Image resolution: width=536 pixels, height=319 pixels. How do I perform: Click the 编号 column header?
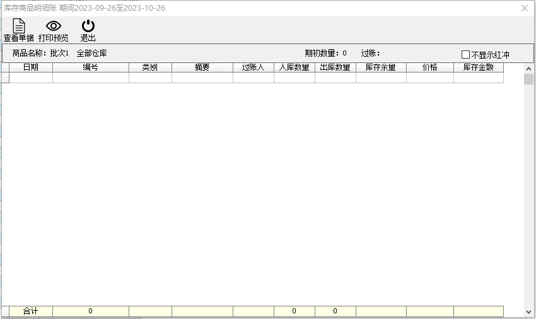pos(90,67)
